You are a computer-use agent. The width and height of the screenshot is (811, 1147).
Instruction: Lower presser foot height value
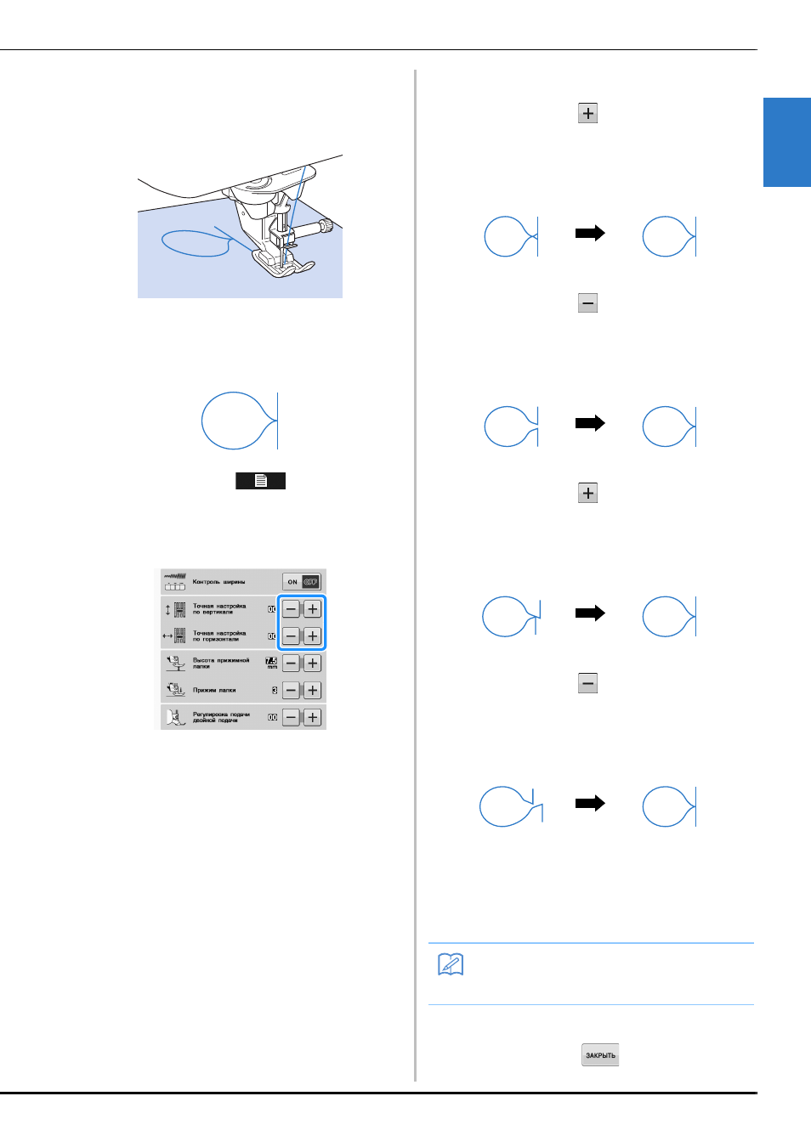pos(292,664)
